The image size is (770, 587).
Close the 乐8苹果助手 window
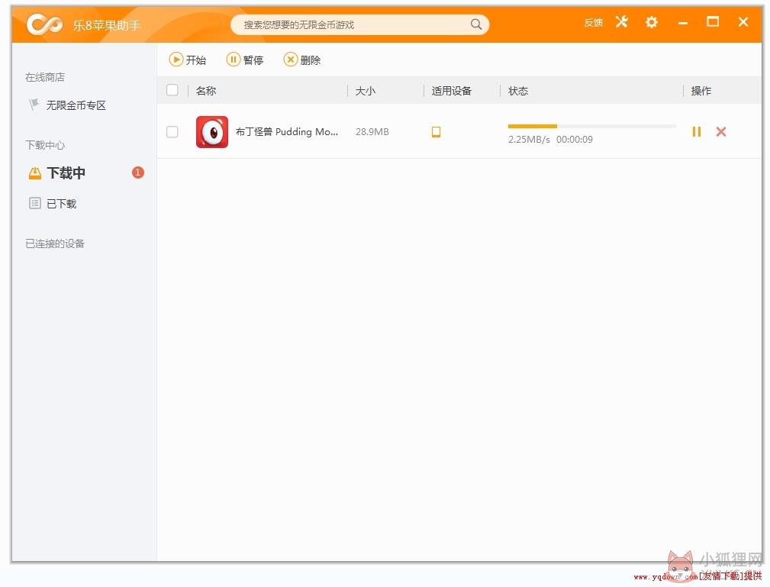(743, 22)
